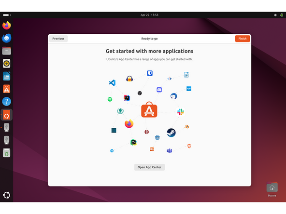The height and width of the screenshot is (214, 286).
Task: Launch Thunderbird mail from the dock
Action: [7, 38]
